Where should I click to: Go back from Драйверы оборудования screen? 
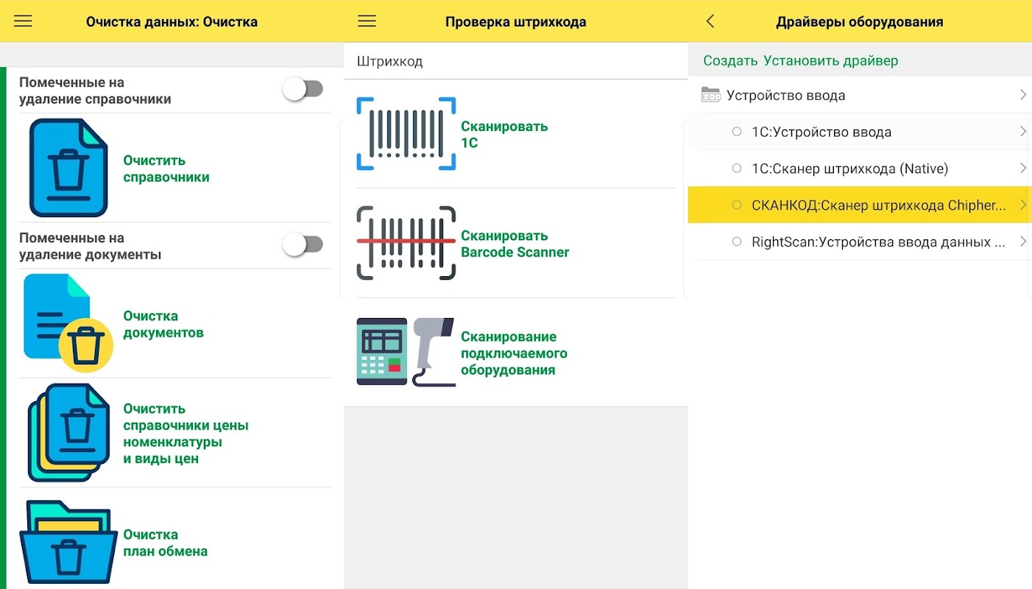pyautogui.click(x=710, y=21)
